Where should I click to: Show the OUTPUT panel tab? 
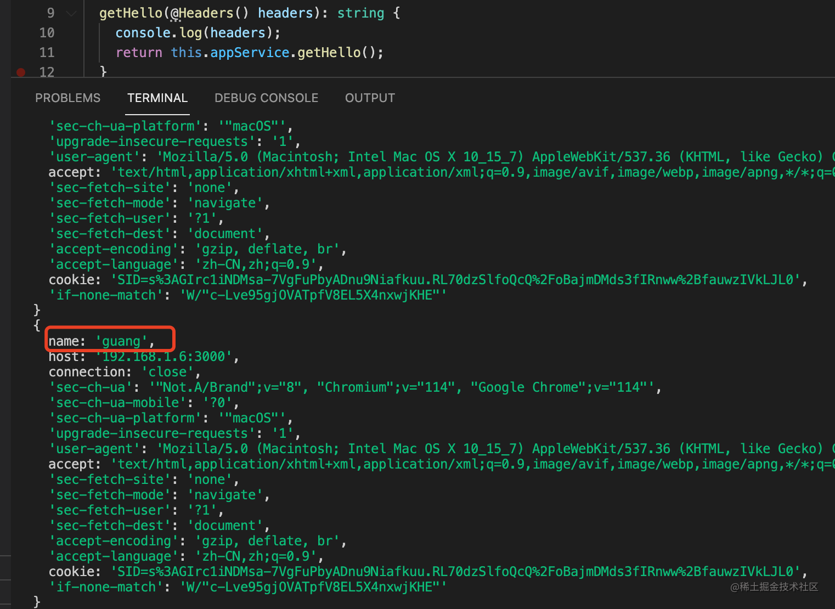click(370, 98)
